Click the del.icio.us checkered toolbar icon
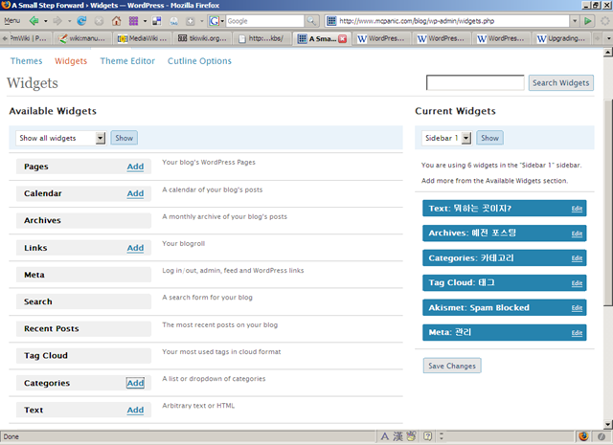The image size is (613, 445). (157, 21)
